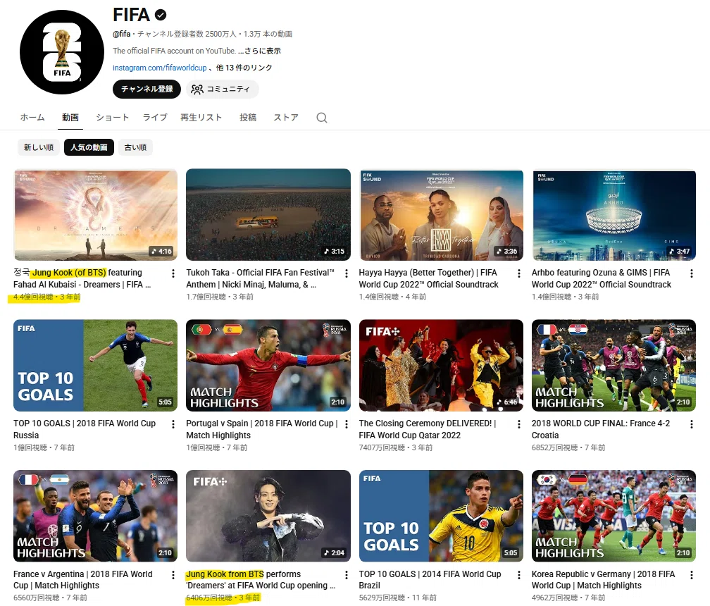Play the Jung Kook opening performance thumbnail

(268, 516)
